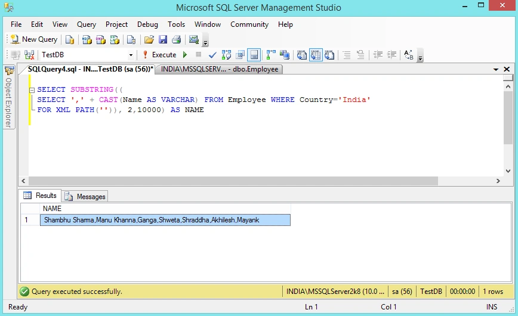
Task: Click the NAME column header
Action: tap(165, 209)
